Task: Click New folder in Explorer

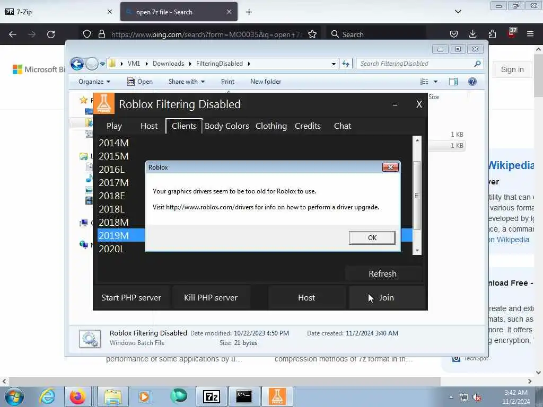Action: (x=266, y=82)
